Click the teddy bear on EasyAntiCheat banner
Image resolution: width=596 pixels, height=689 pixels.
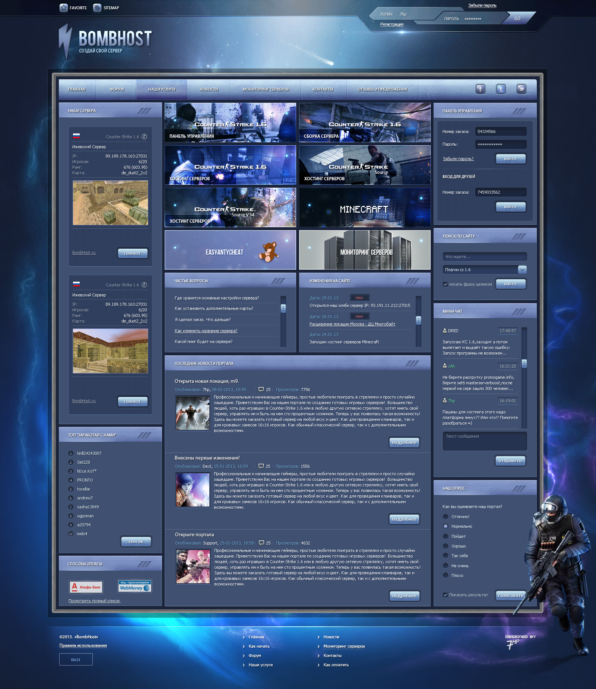(269, 252)
